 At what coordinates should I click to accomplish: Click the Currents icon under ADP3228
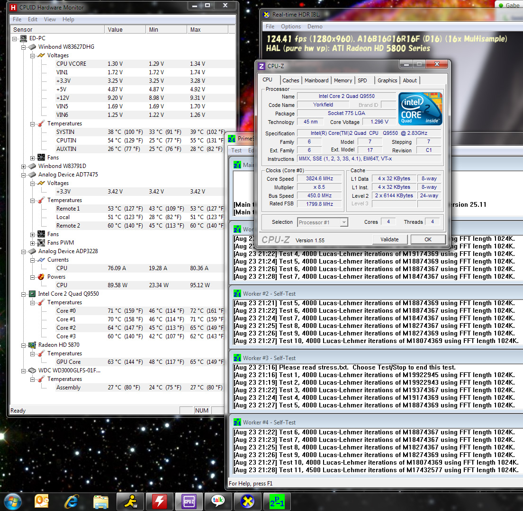coord(41,260)
